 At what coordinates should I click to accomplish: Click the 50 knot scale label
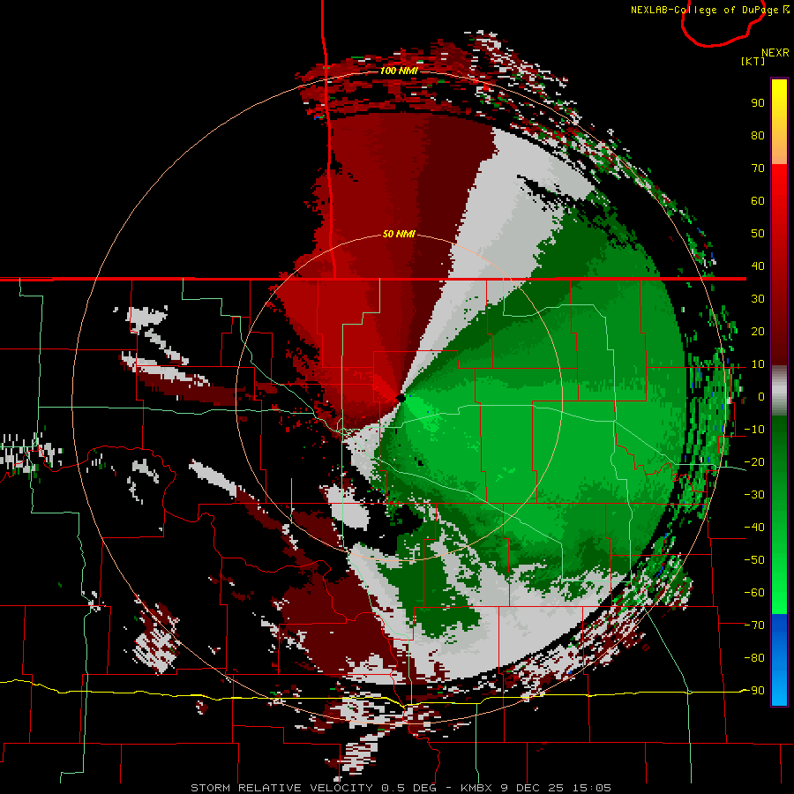pyautogui.click(x=758, y=234)
